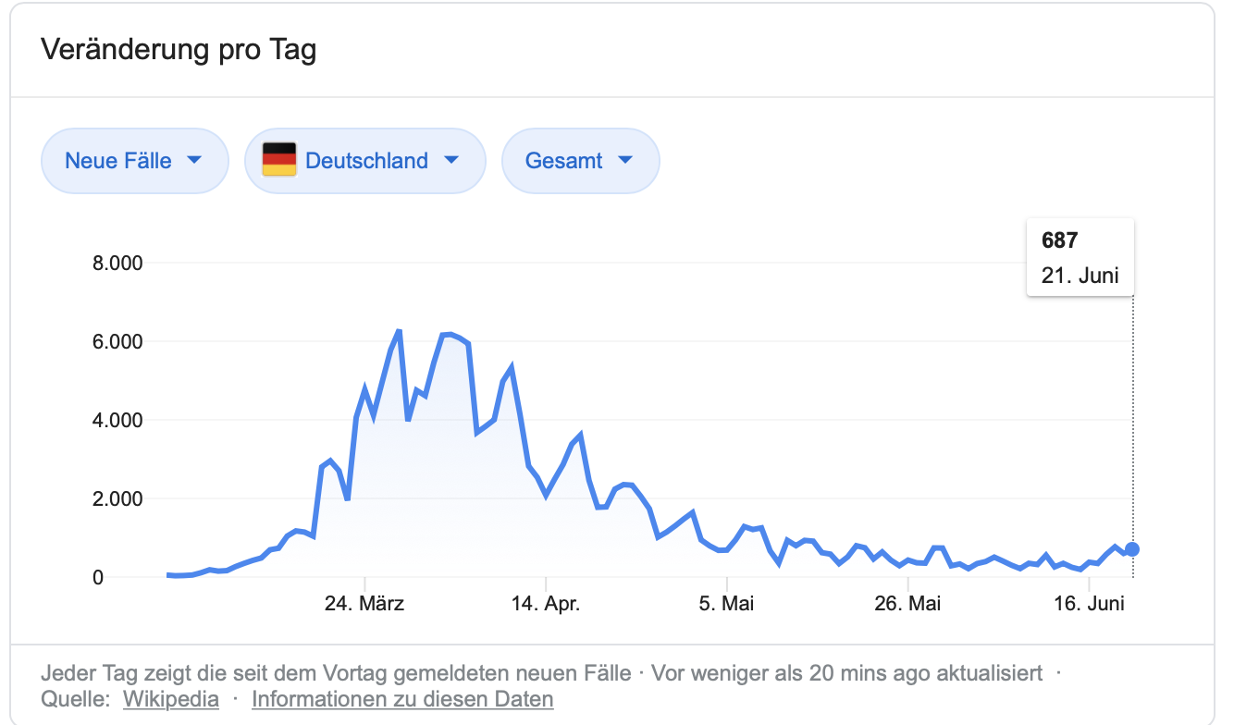Viewport: 1234px width, 725px height.
Task: Click the 6.000 y-axis label
Action: pyautogui.click(x=117, y=342)
